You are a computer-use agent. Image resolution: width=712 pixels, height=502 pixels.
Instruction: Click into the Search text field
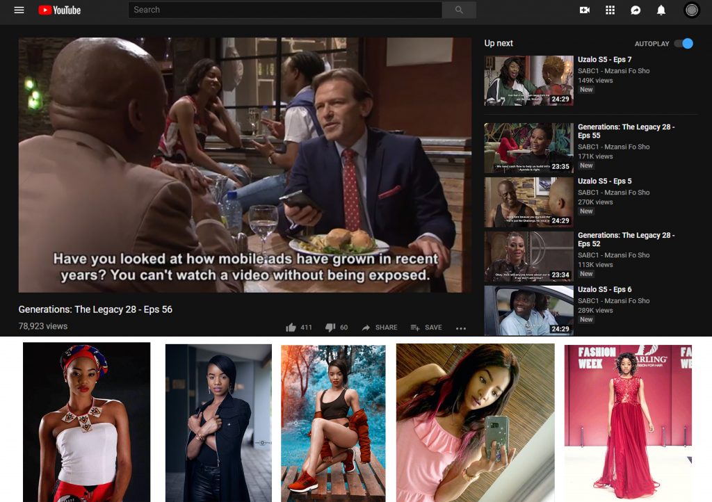(x=285, y=10)
